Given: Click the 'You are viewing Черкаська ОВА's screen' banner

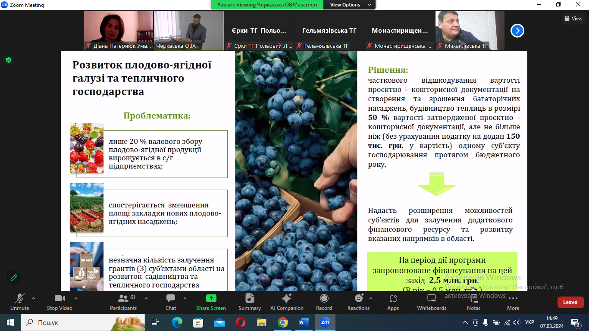Looking at the screenshot, I should [x=267, y=5].
